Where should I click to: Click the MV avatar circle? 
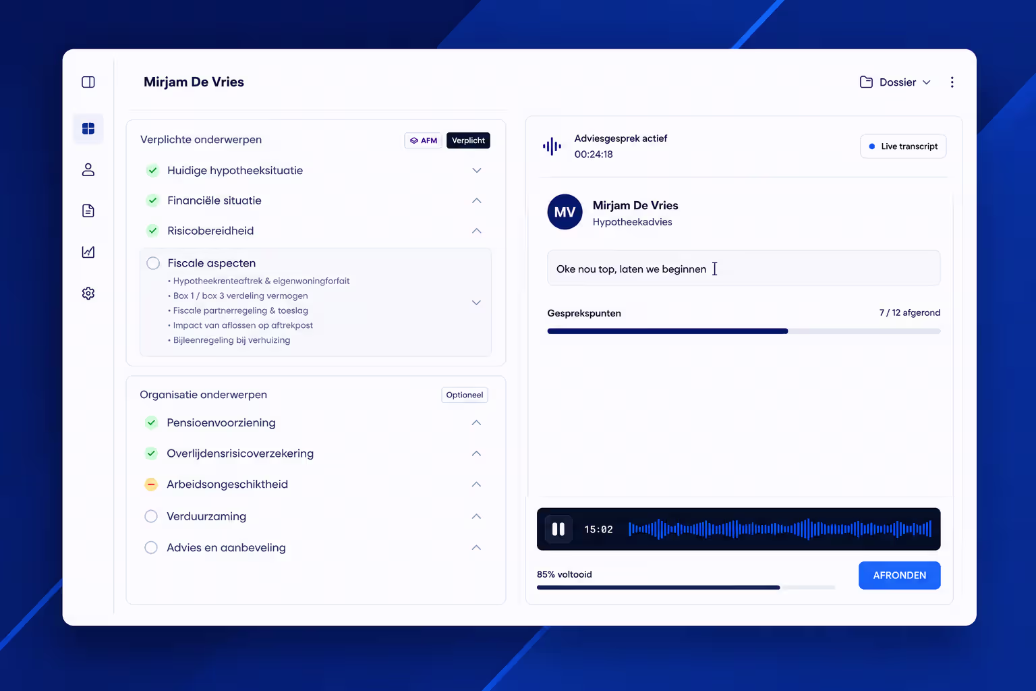click(x=565, y=212)
